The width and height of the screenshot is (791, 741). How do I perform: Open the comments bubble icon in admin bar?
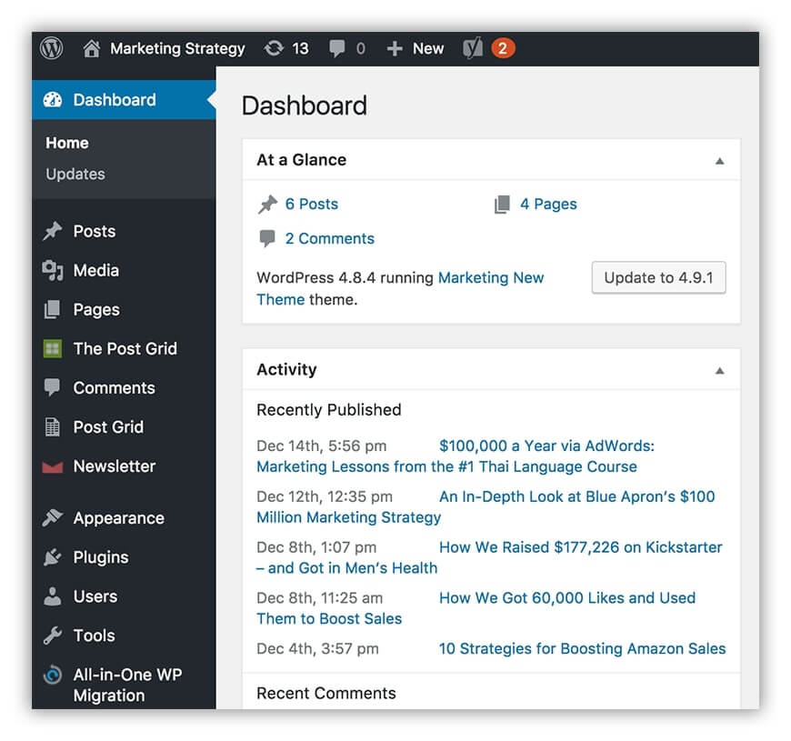337,49
